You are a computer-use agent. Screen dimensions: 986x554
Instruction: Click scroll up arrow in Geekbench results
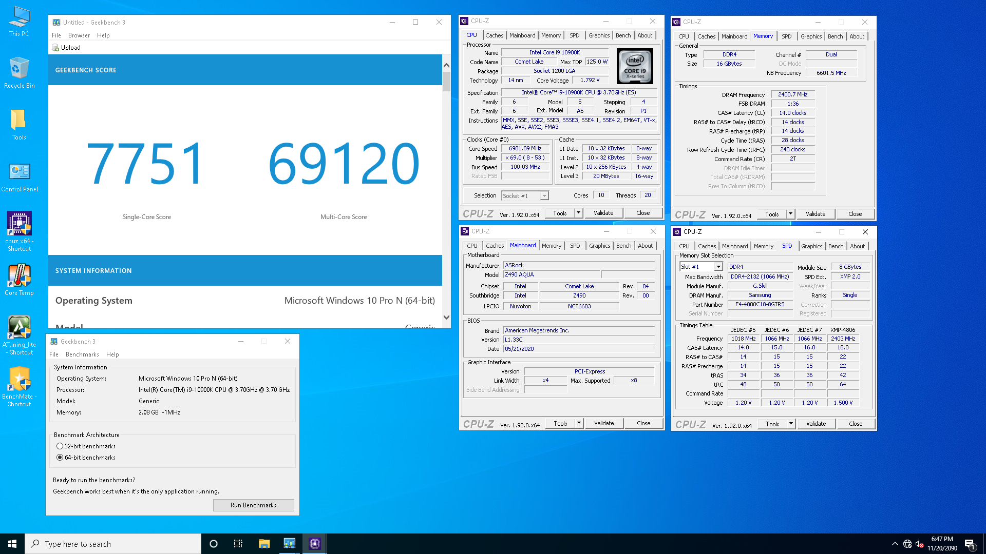pos(446,65)
